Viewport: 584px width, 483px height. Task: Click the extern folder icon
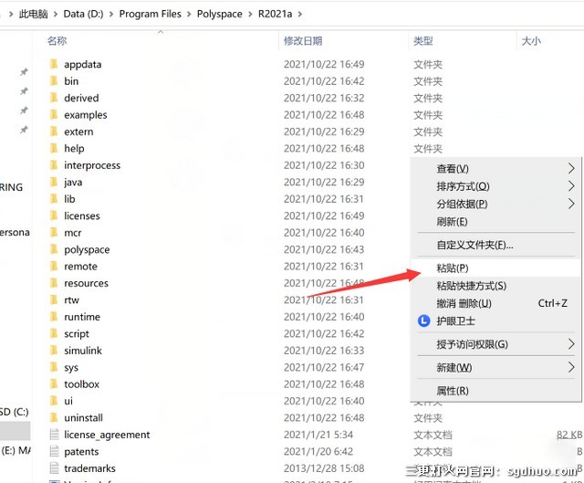pos(54,131)
